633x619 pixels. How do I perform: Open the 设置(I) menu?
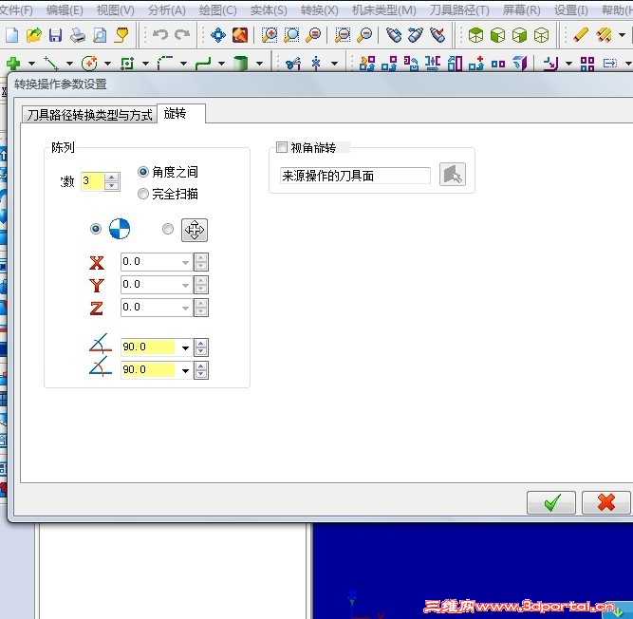click(x=570, y=10)
